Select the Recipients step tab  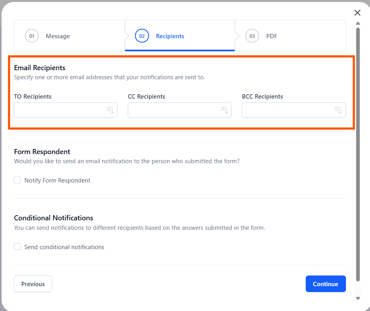[x=180, y=36]
